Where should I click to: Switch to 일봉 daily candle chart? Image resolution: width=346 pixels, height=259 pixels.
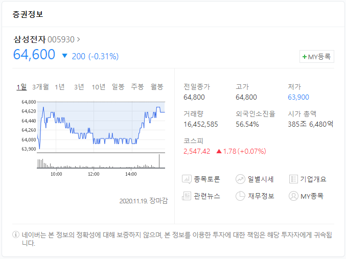(x=118, y=87)
